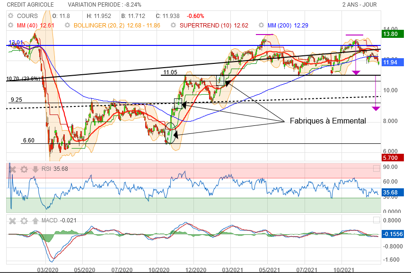Screen dimensions: 411x273
Task: Click the 07/2020 date axis label
Action: pyautogui.click(x=122, y=270)
